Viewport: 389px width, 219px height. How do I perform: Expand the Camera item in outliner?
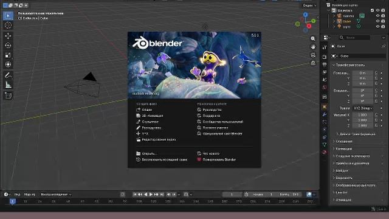click(x=334, y=16)
